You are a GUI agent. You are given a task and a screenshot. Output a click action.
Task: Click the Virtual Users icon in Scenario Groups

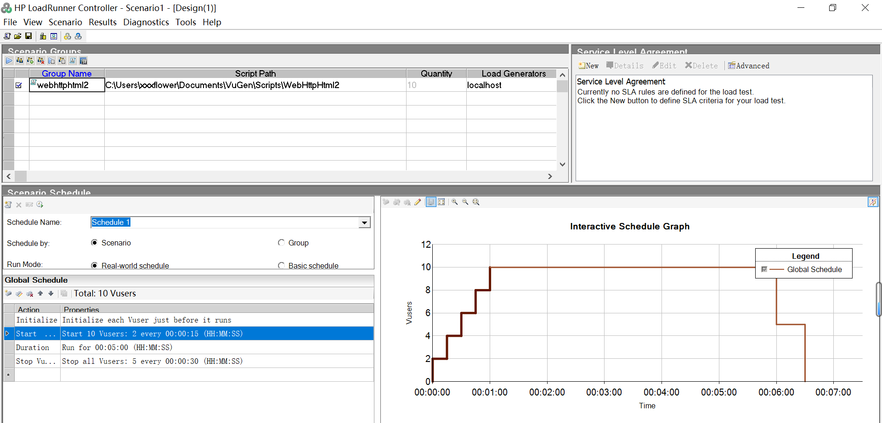tap(20, 61)
